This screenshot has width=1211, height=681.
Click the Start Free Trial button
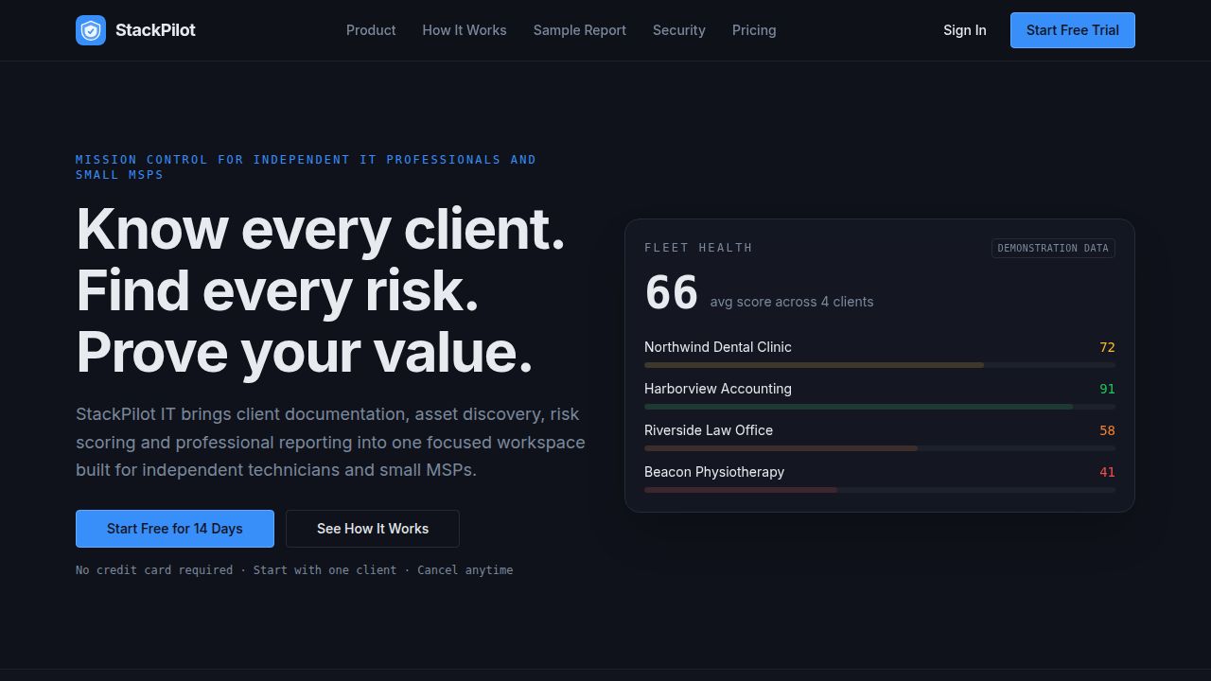(1073, 30)
